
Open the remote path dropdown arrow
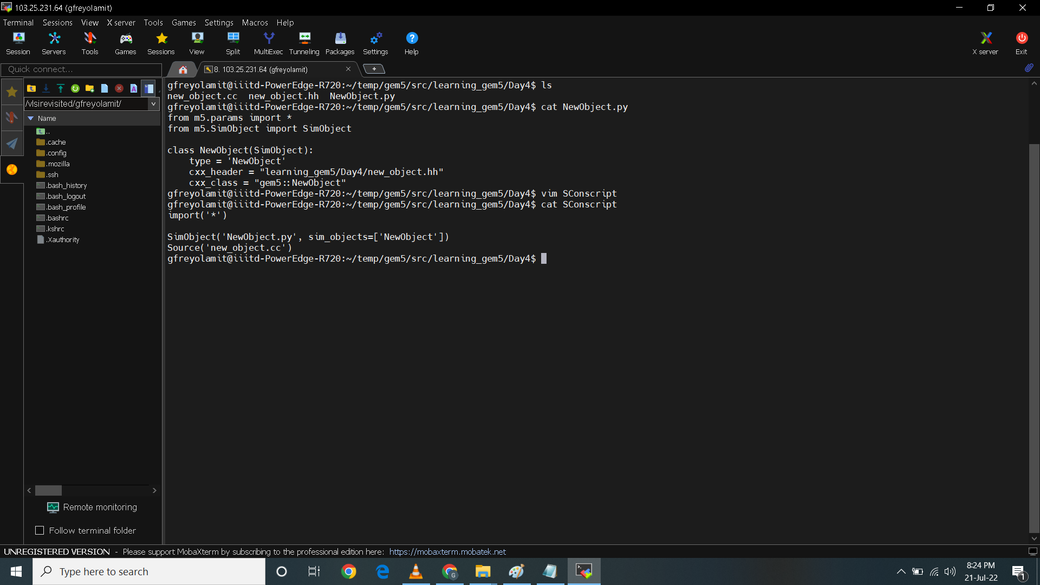[x=153, y=103]
